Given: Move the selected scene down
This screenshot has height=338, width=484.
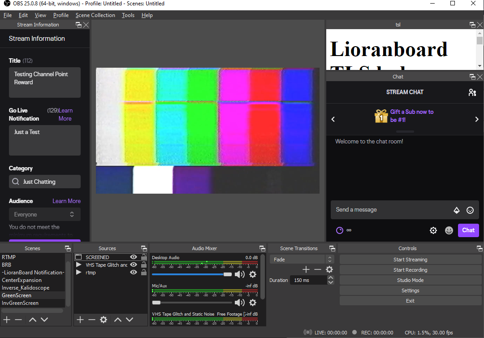Looking at the screenshot, I should click(x=44, y=320).
